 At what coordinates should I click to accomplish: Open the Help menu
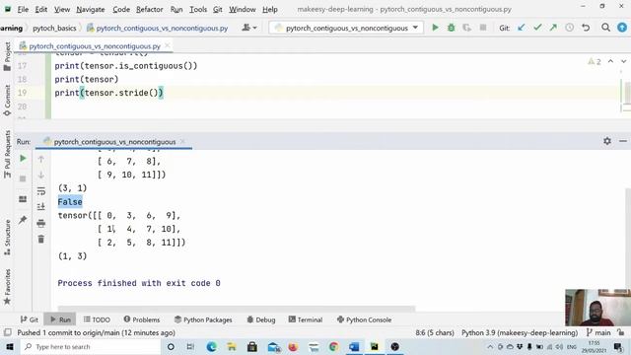click(270, 9)
